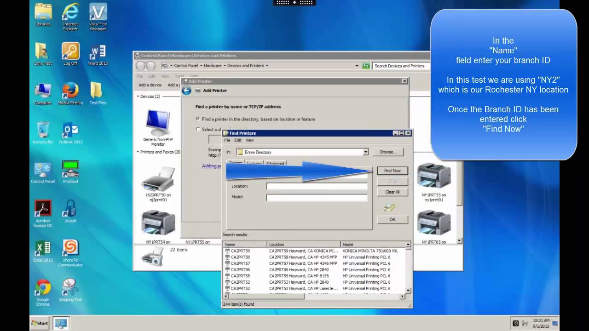Launch the pVault shortcut
589x331 pixels.
point(70,211)
